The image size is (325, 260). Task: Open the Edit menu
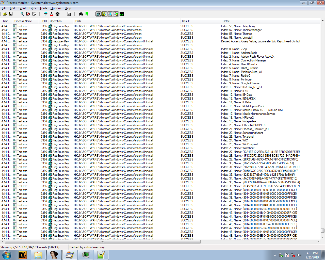point(12,8)
